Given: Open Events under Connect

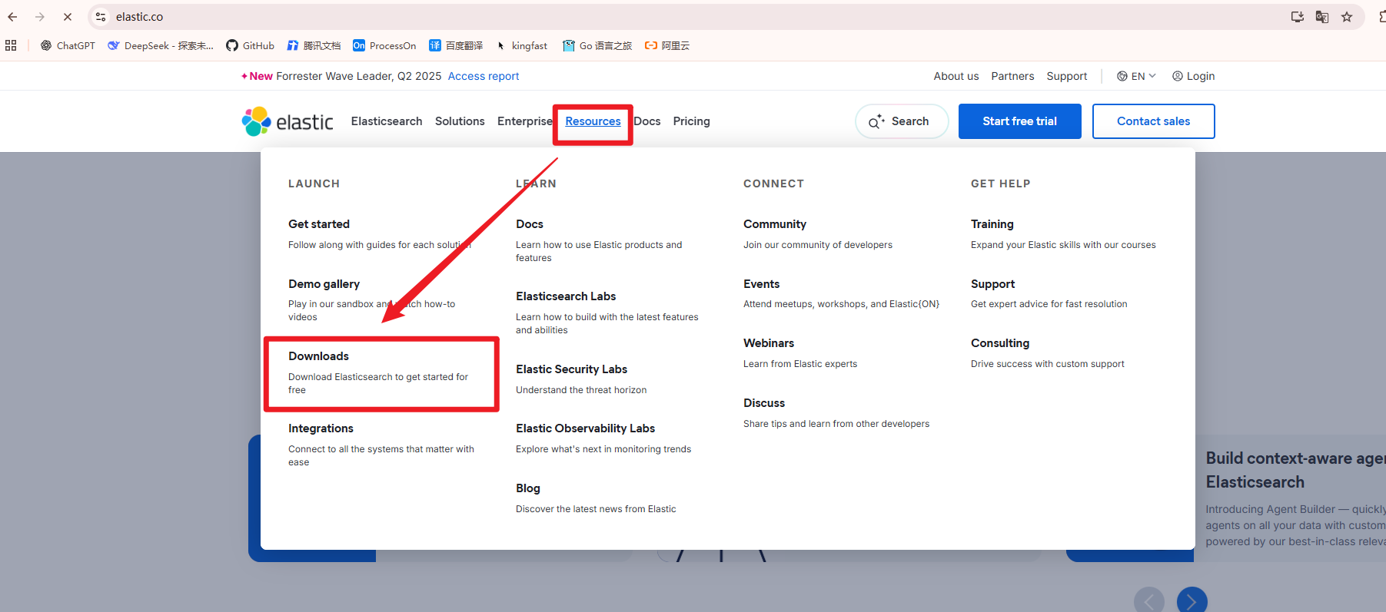Looking at the screenshot, I should point(761,284).
